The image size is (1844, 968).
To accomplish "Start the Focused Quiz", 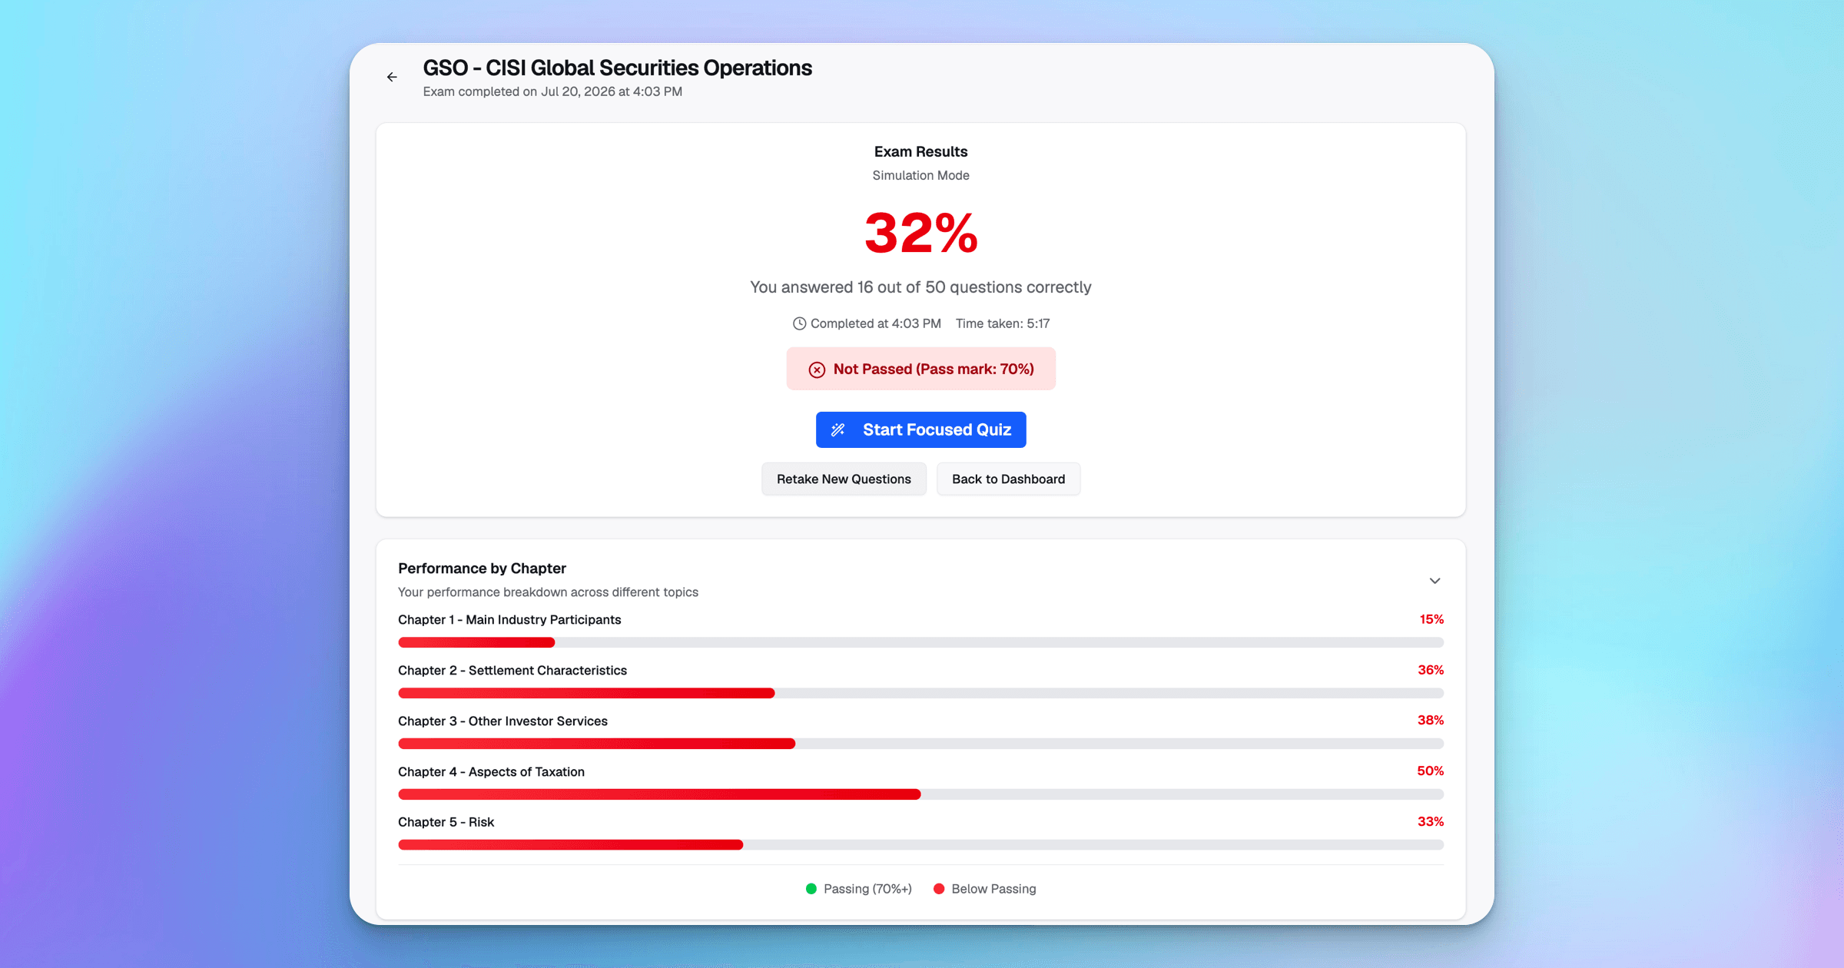I will (x=920, y=429).
